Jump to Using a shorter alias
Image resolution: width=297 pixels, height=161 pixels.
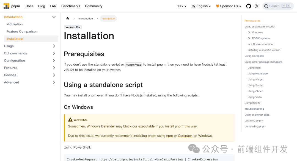[x=257, y=115]
